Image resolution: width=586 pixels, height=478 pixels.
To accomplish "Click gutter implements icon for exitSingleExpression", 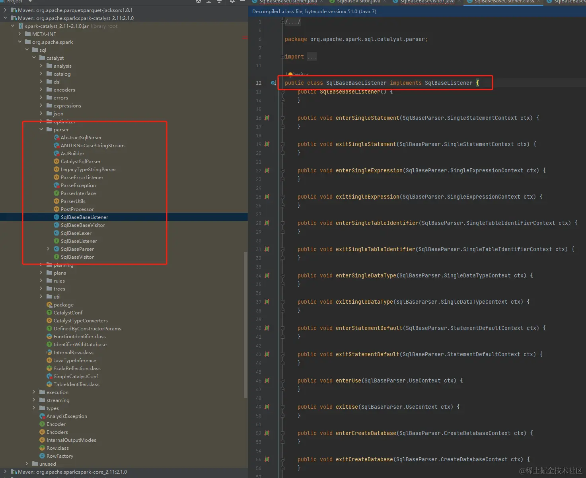I will point(267,197).
